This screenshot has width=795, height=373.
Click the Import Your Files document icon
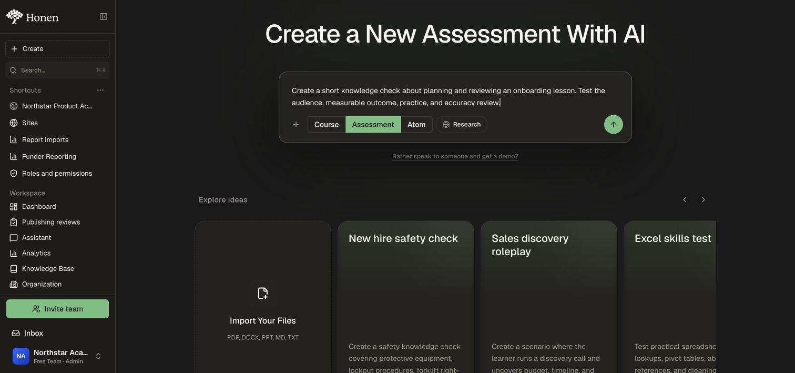pyautogui.click(x=263, y=294)
